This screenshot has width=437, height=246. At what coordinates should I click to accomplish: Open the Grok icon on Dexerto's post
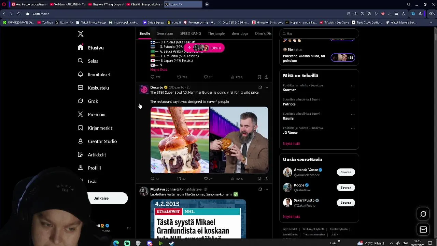(x=260, y=87)
